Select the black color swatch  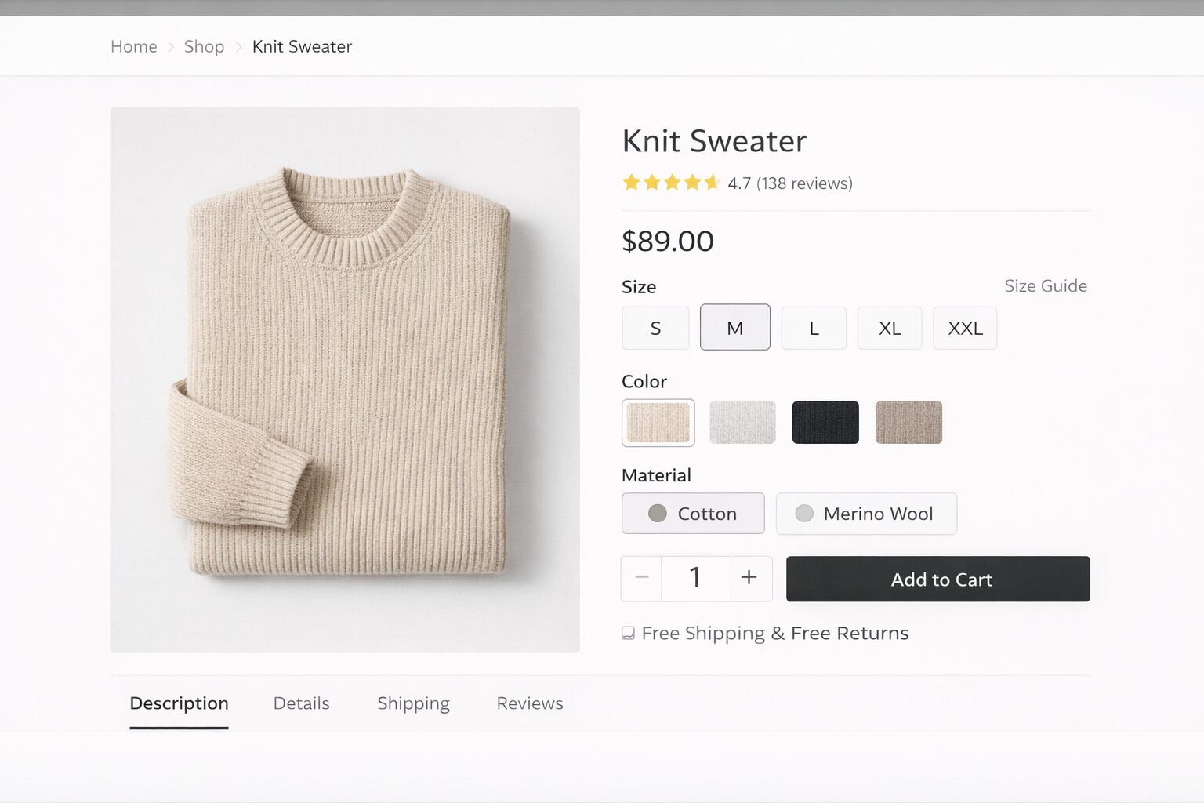[825, 423]
